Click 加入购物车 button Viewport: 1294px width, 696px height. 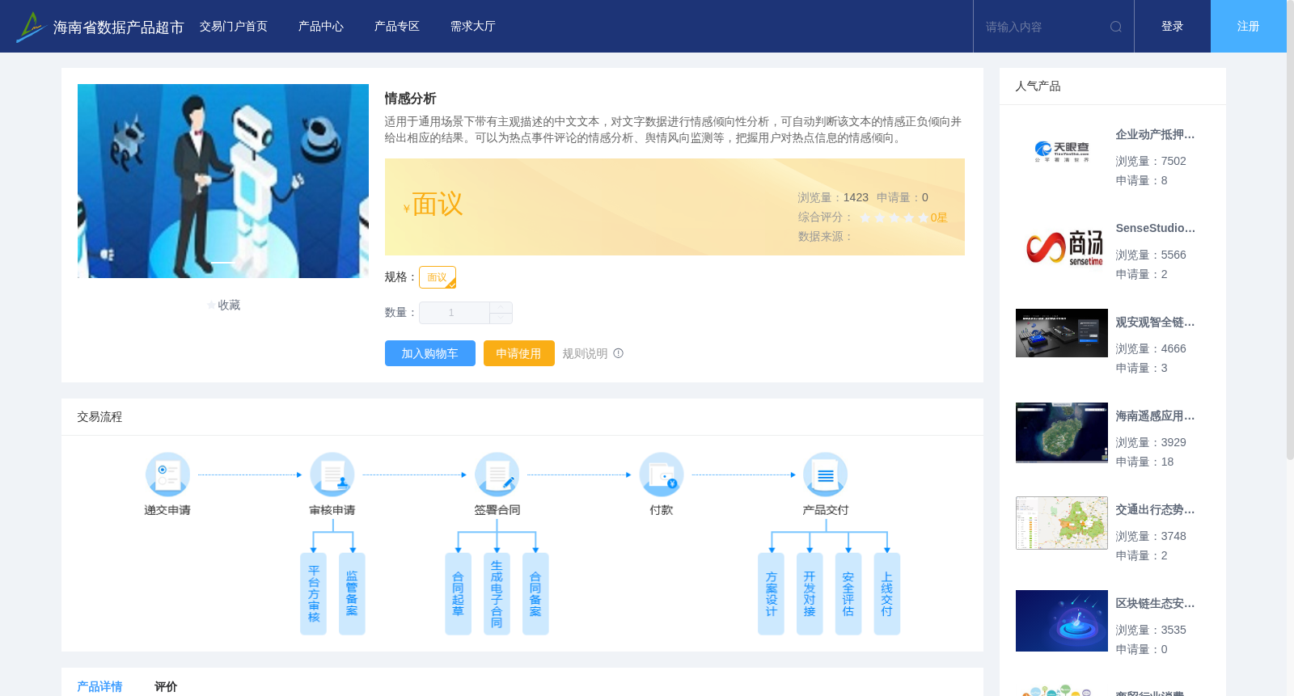pos(430,353)
